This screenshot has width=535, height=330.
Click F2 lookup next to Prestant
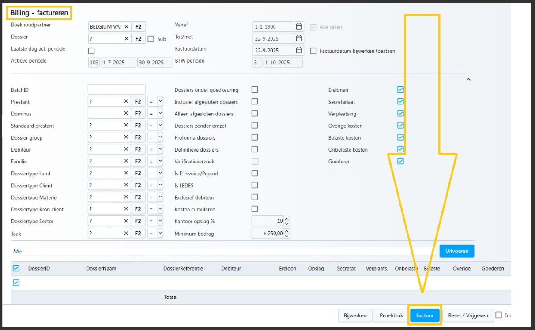coord(138,102)
